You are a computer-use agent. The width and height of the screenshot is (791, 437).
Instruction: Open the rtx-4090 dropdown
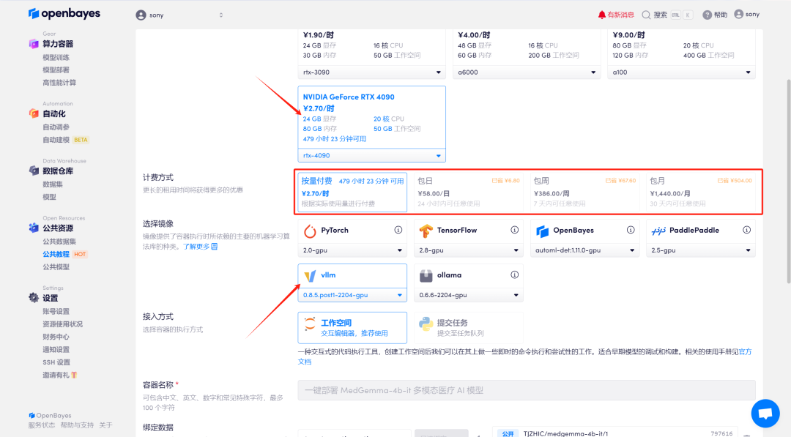point(372,155)
